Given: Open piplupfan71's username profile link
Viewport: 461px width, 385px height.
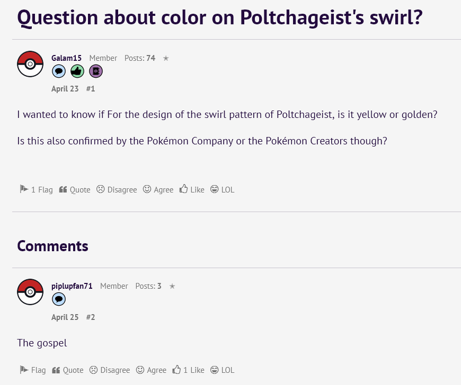Looking at the screenshot, I should pos(72,286).
